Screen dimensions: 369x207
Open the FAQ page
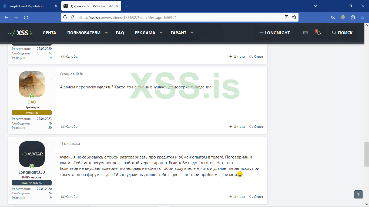tap(120, 33)
